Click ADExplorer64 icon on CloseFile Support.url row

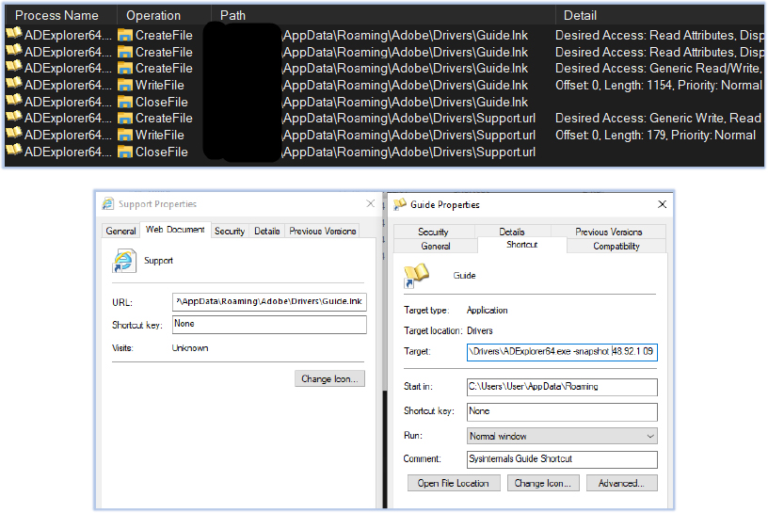tap(14, 150)
